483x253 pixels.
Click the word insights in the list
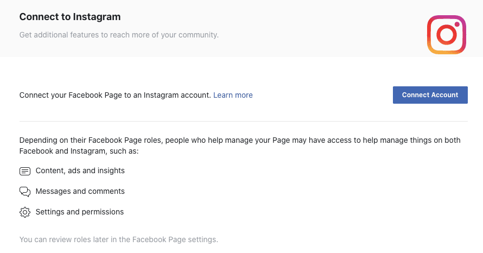click(x=111, y=170)
